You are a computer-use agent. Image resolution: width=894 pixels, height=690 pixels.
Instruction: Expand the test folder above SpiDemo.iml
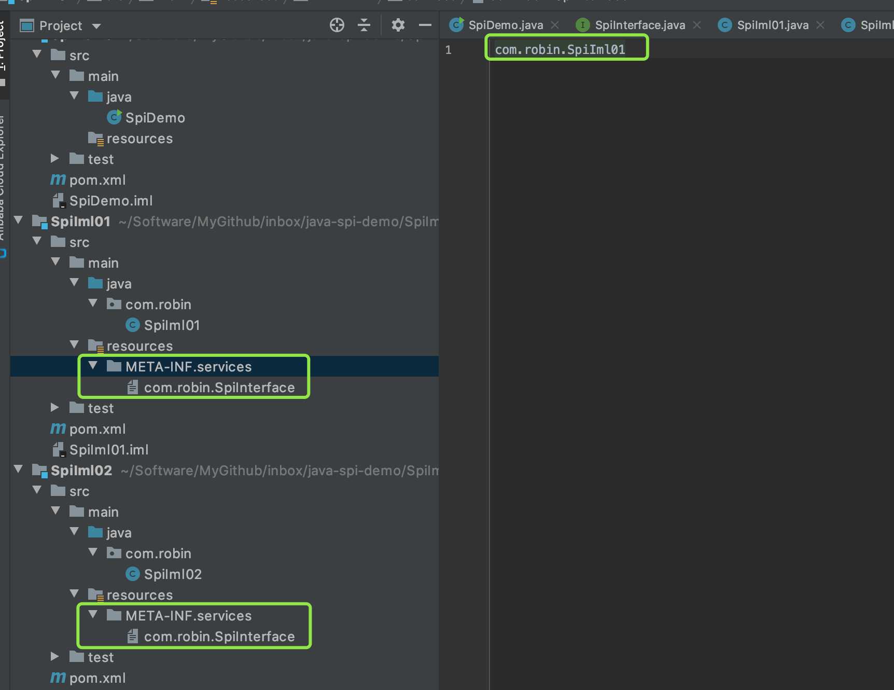(55, 159)
